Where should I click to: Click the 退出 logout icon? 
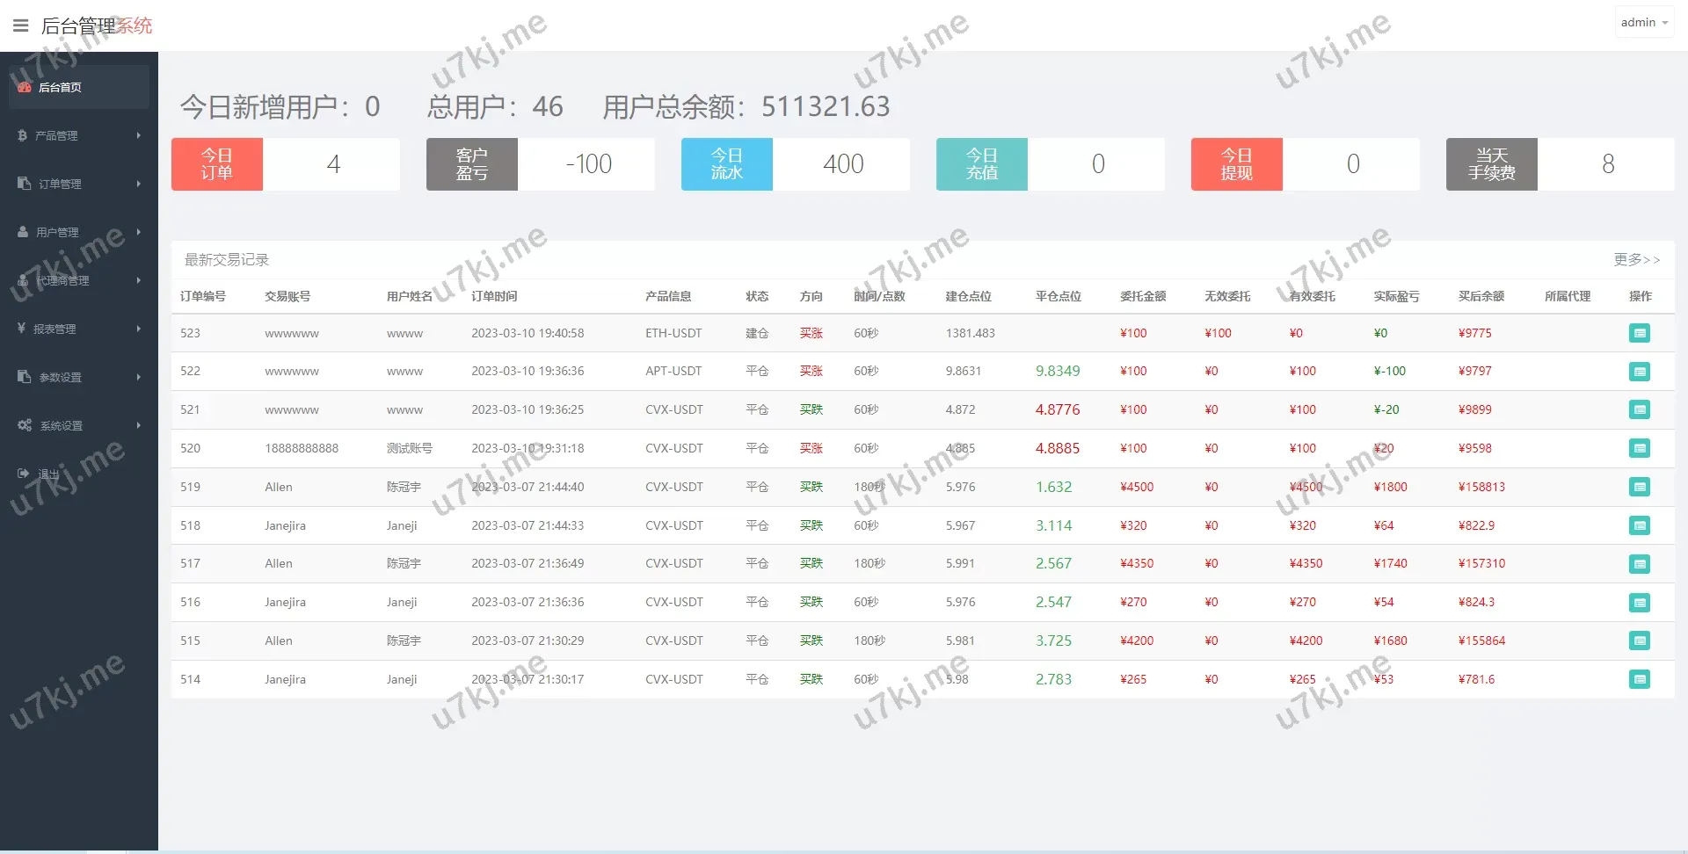(x=24, y=474)
